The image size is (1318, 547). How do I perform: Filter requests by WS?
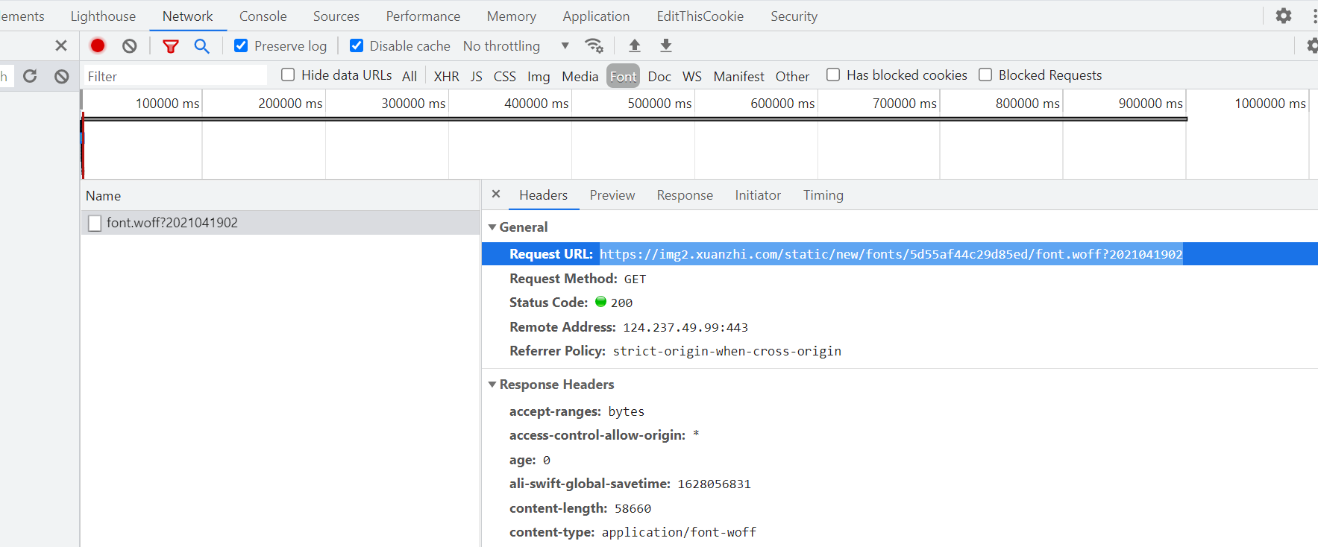tap(692, 76)
